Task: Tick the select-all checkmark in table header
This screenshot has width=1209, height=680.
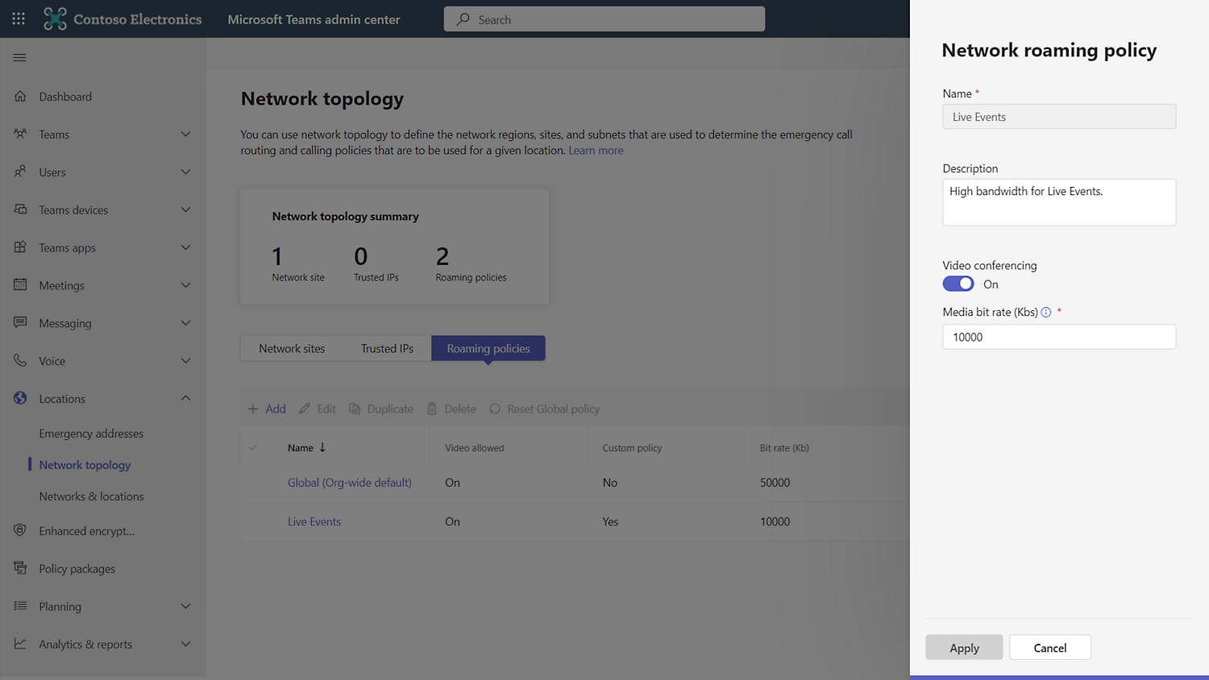Action: (253, 447)
